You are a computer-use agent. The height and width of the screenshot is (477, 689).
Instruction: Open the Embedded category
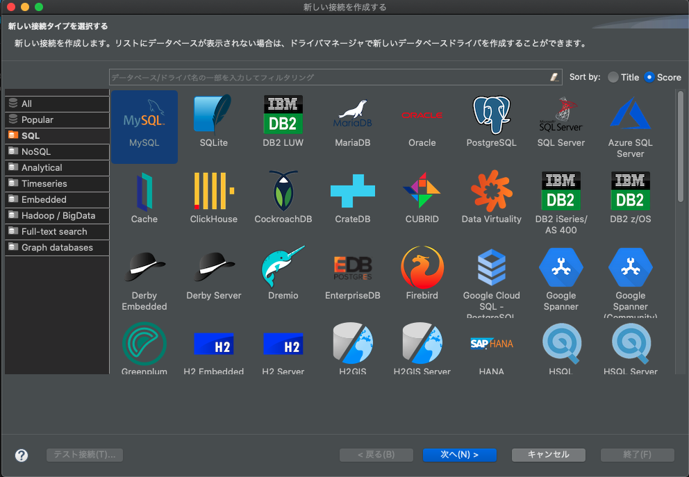pos(57,199)
